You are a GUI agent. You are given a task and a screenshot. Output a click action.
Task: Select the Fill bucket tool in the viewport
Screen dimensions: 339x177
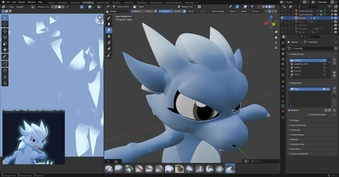pyautogui.click(x=109, y=43)
